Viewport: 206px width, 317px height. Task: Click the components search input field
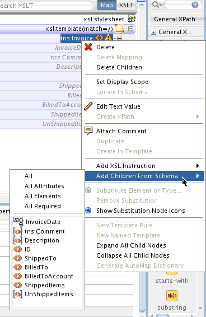coord(177,4)
